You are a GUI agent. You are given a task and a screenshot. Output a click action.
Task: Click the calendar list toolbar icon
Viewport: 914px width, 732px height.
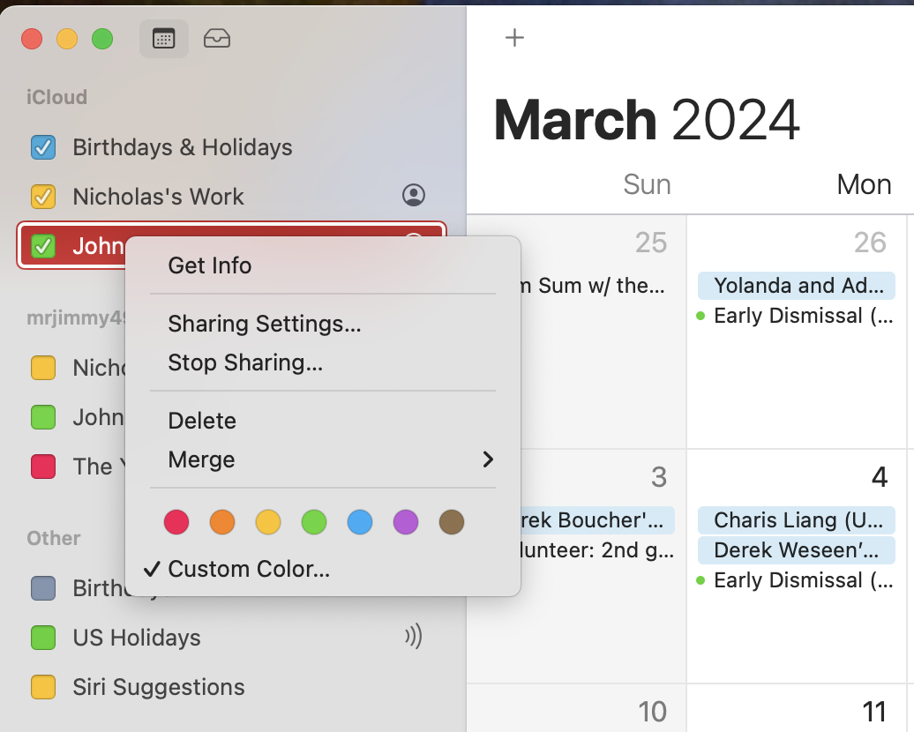(164, 39)
